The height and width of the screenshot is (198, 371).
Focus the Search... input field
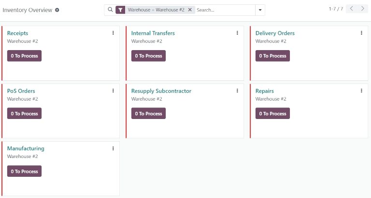[x=225, y=10]
